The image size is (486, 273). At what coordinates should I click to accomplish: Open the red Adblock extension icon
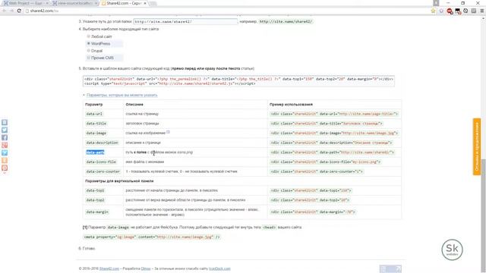[x=450, y=11]
